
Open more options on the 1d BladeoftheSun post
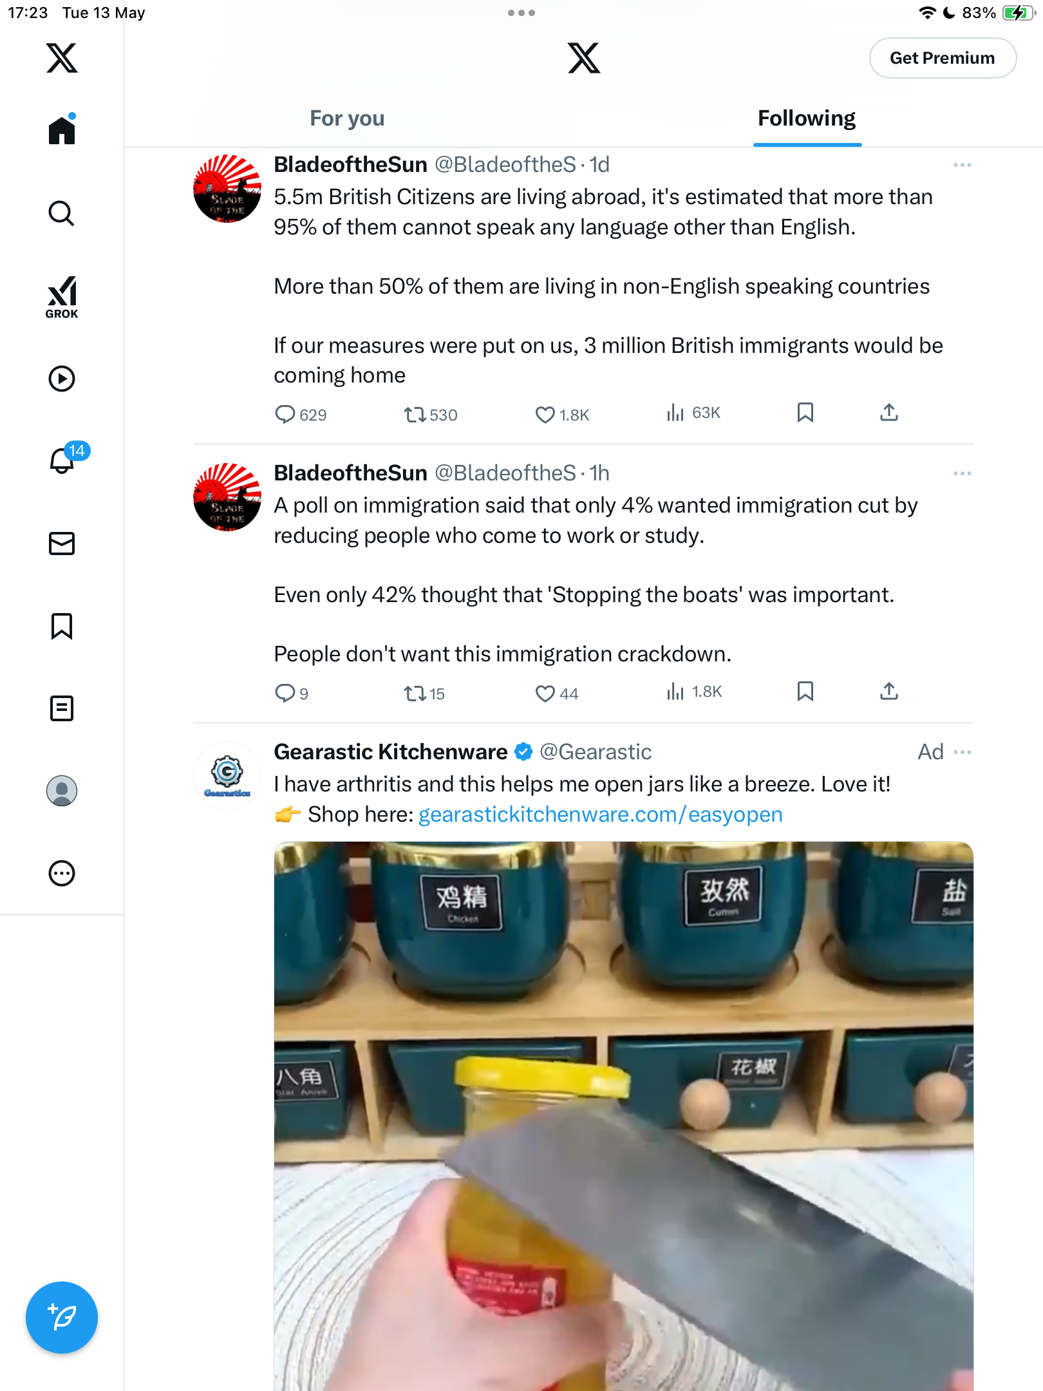(x=962, y=165)
